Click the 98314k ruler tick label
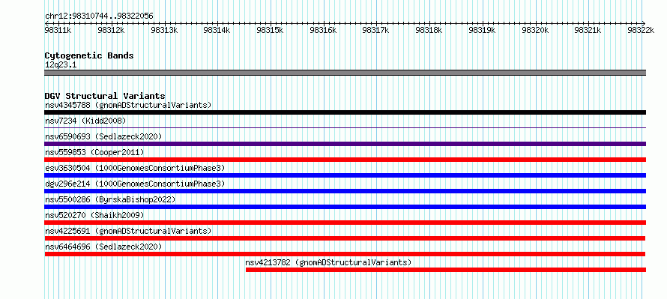Screen dimensions: 667x299 pyautogui.click(x=217, y=30)
